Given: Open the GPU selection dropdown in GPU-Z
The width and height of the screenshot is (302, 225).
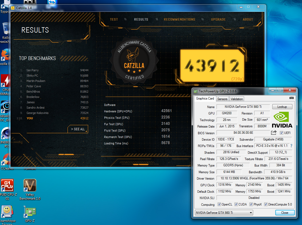Looking at the screenshot, I should click(x=224, y=213).
